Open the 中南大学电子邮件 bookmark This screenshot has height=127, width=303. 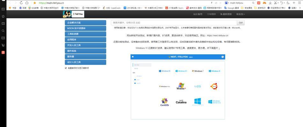point(70,8)
